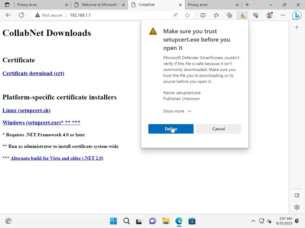This screenshot has width=305, height=228.
Task: Open the notification bell in tray
Action: pos(297,221)
